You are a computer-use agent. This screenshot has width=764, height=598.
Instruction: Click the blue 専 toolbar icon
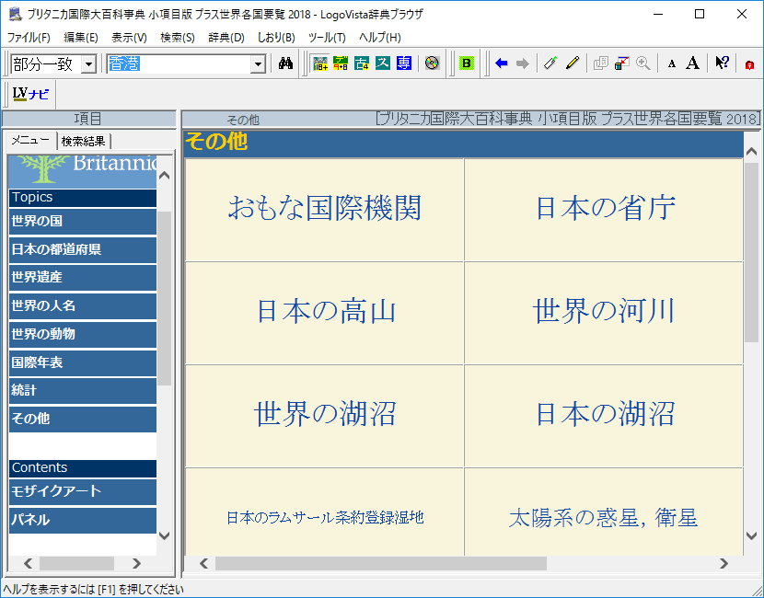(403, 63)
